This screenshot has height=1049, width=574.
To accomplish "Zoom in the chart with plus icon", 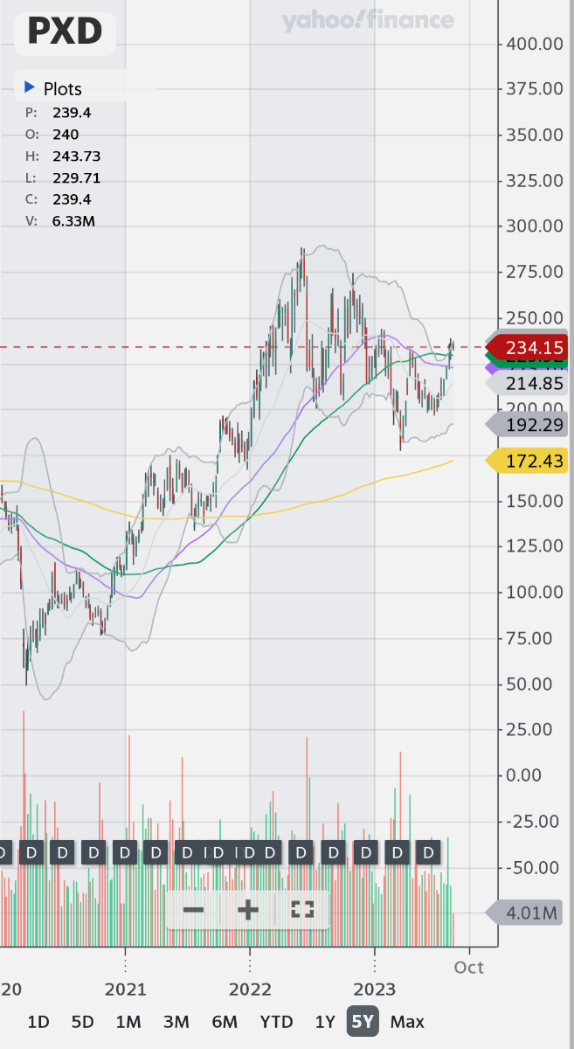I will coord(248,910).
